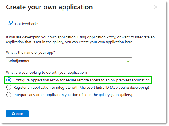Click the feedback person icon
The image size is (169, 126).
pyautogui.click(x=10, y=23)
